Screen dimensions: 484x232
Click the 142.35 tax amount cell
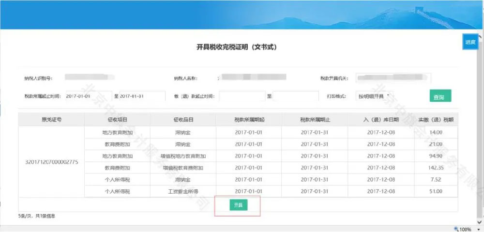[436, 168]
